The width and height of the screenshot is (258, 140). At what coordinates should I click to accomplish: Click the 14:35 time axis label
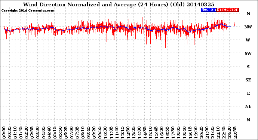pyautogui.click(x=145, y=133)
